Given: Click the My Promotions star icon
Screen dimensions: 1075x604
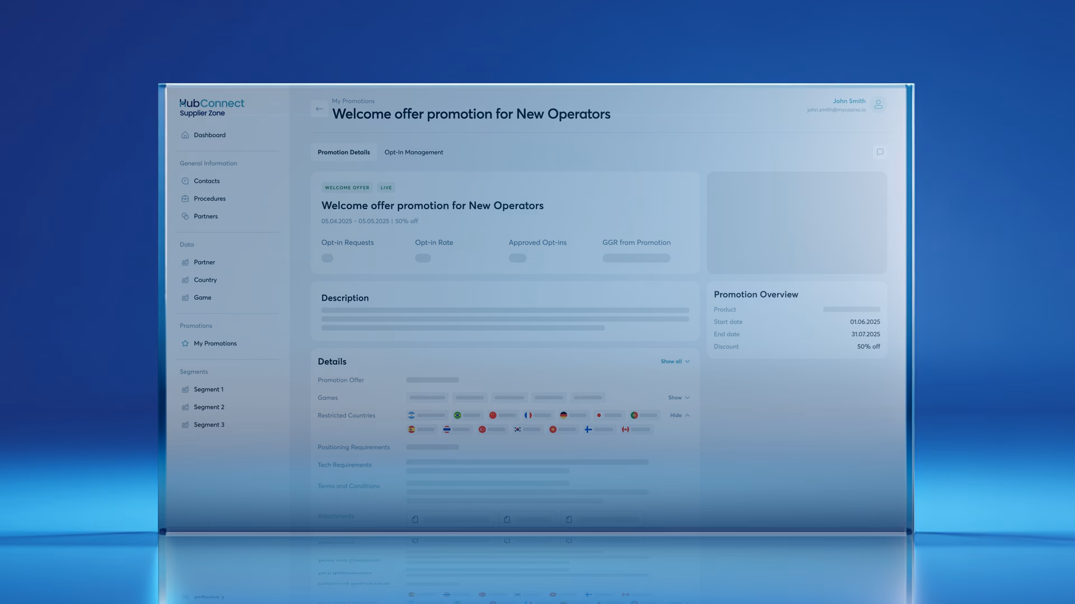Looking at the screenshot, I should [x=185, y=344].
